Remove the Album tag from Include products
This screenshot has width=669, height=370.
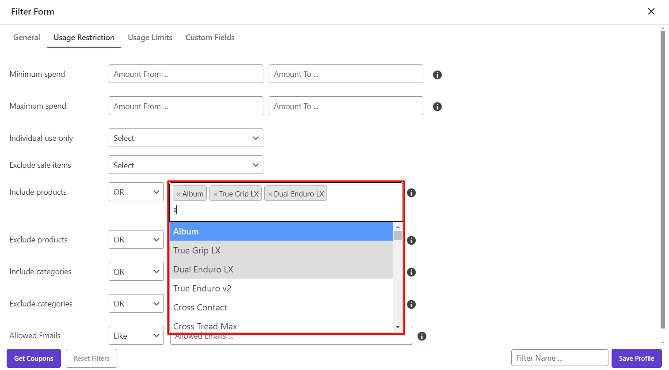pyautogui.click(x=179, y=194)
